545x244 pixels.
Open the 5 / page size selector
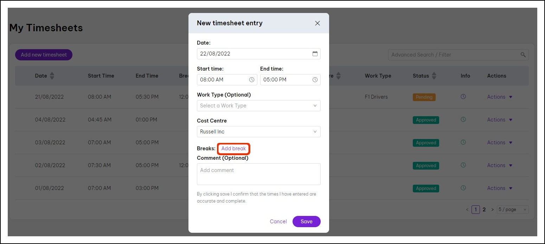[x=513, y=210]
